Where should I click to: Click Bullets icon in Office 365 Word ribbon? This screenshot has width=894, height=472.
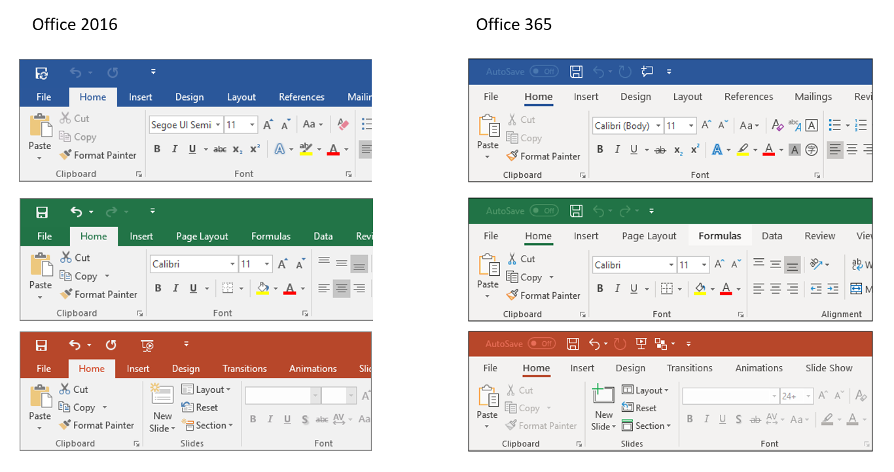pos(834,125)
